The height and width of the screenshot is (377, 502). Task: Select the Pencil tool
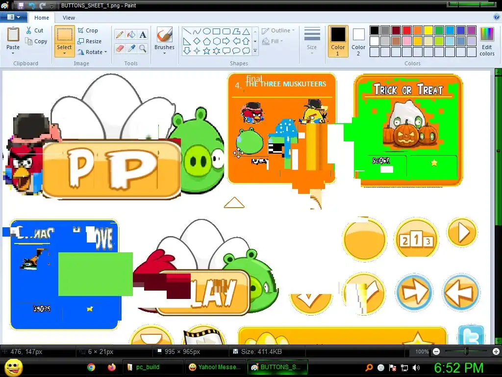(120, 35)
